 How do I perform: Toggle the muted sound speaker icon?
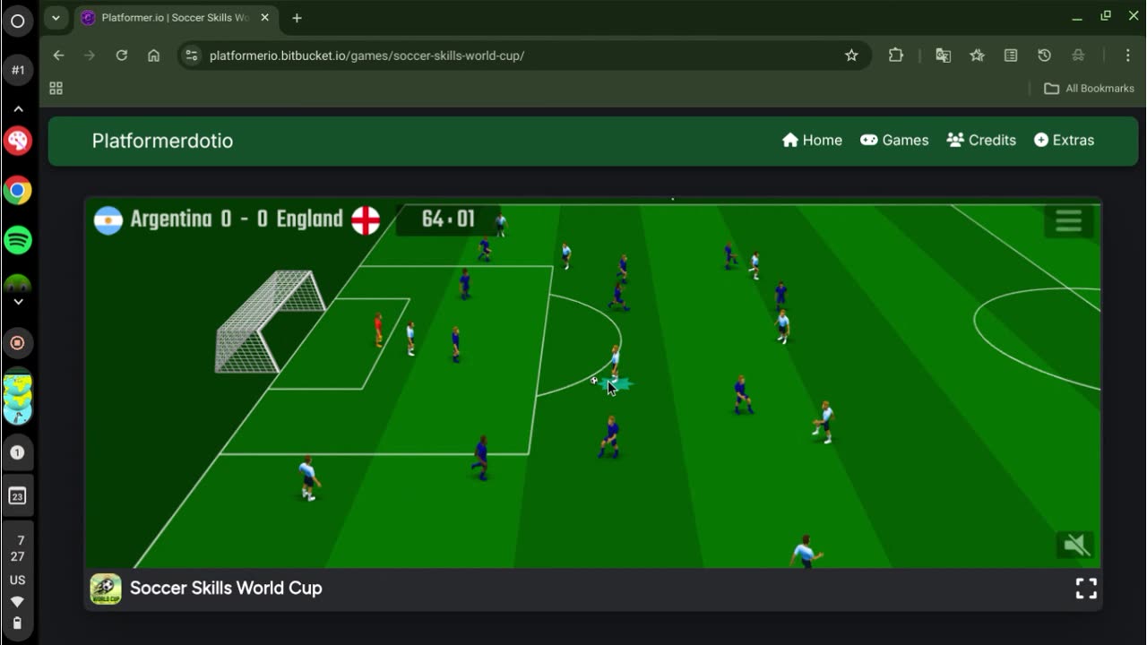(1075, 545)
